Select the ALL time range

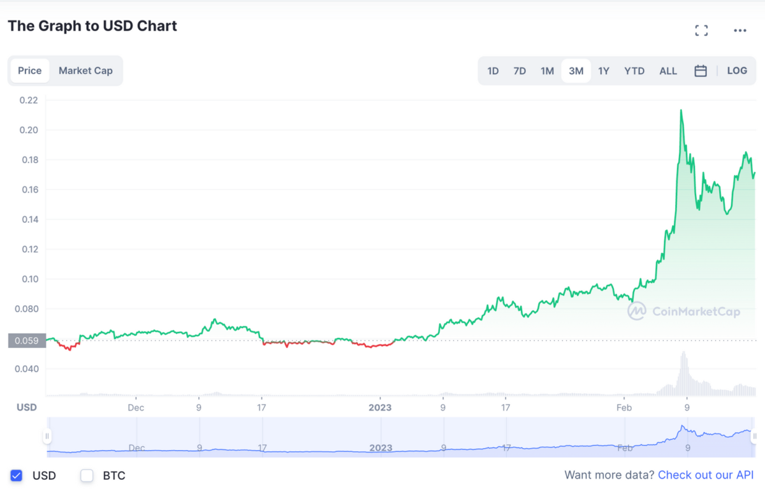point(668,71)
